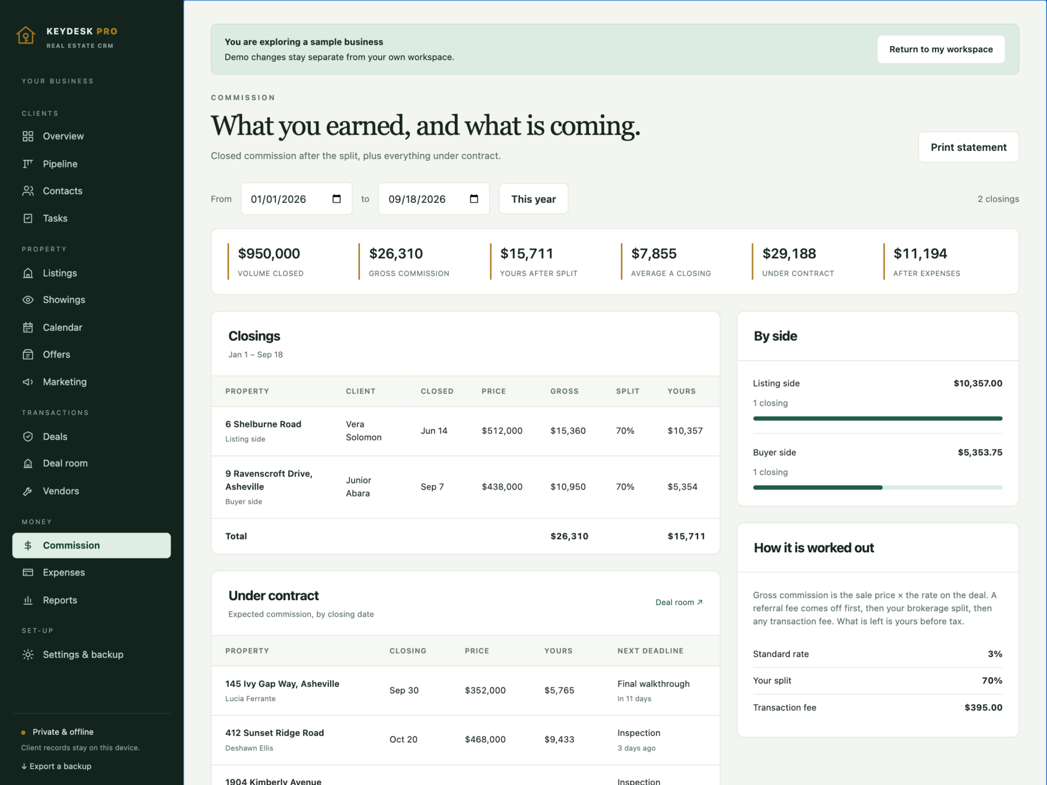Click the Standard rate 3% value
The image size is (1047, 785).
coord(995,654)
